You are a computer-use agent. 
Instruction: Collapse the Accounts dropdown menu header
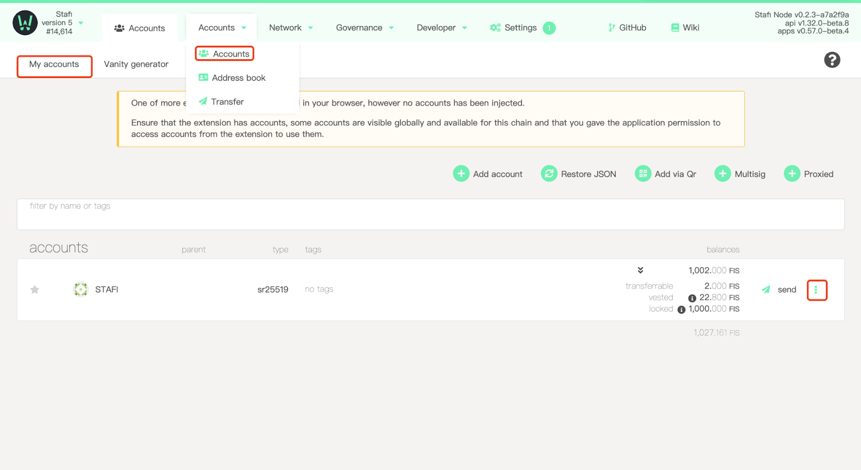coord(222,27)
